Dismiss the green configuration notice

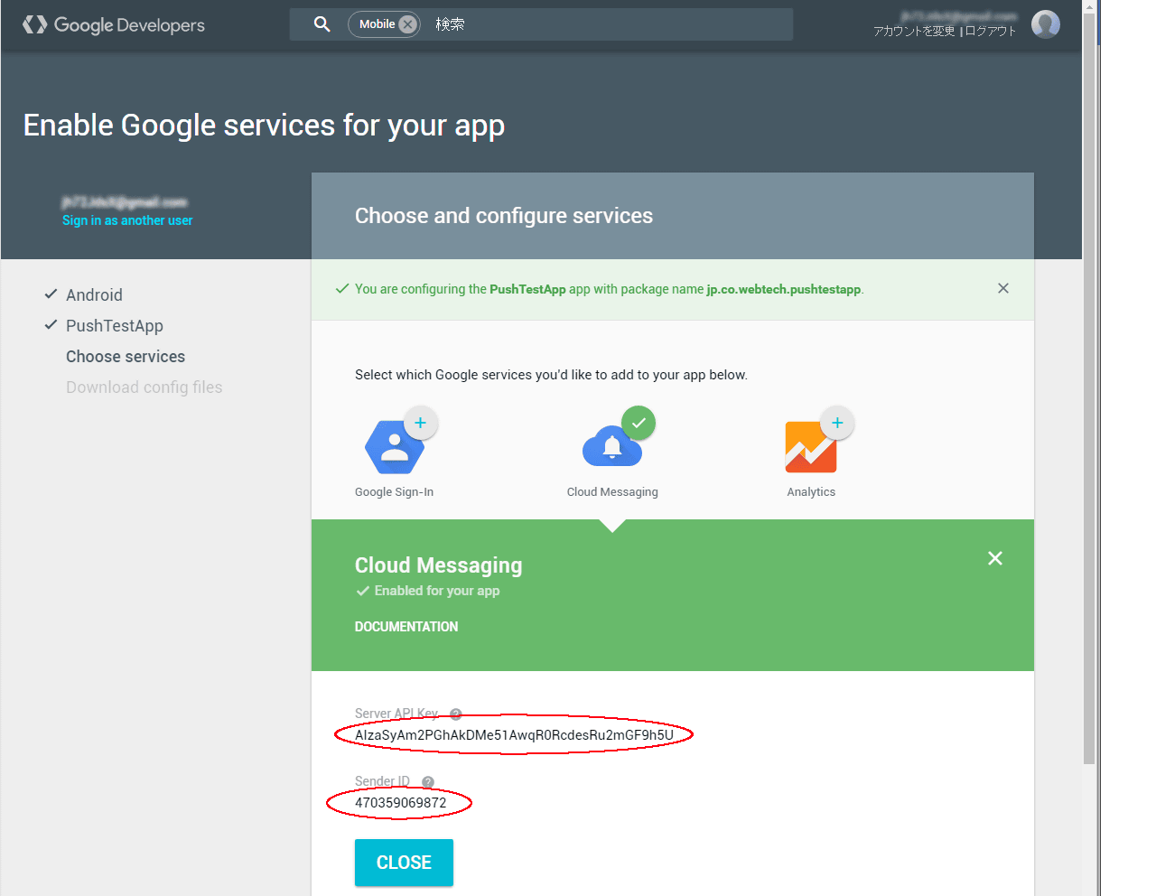point(1002,288)
